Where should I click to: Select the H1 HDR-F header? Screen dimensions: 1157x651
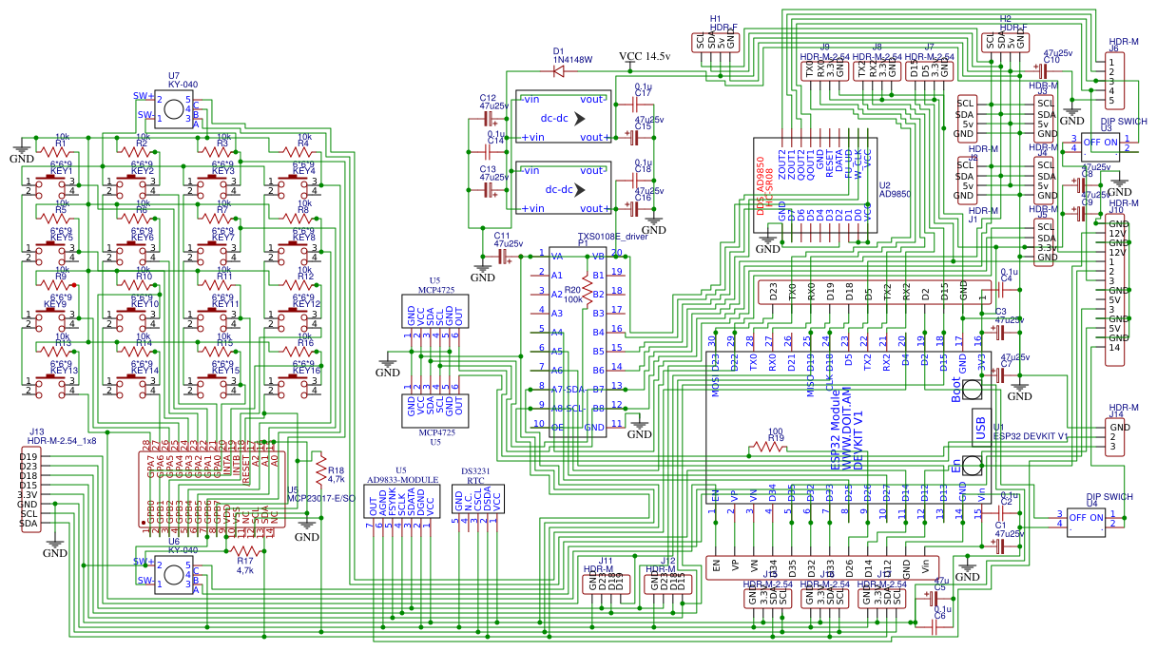(718, 41)
